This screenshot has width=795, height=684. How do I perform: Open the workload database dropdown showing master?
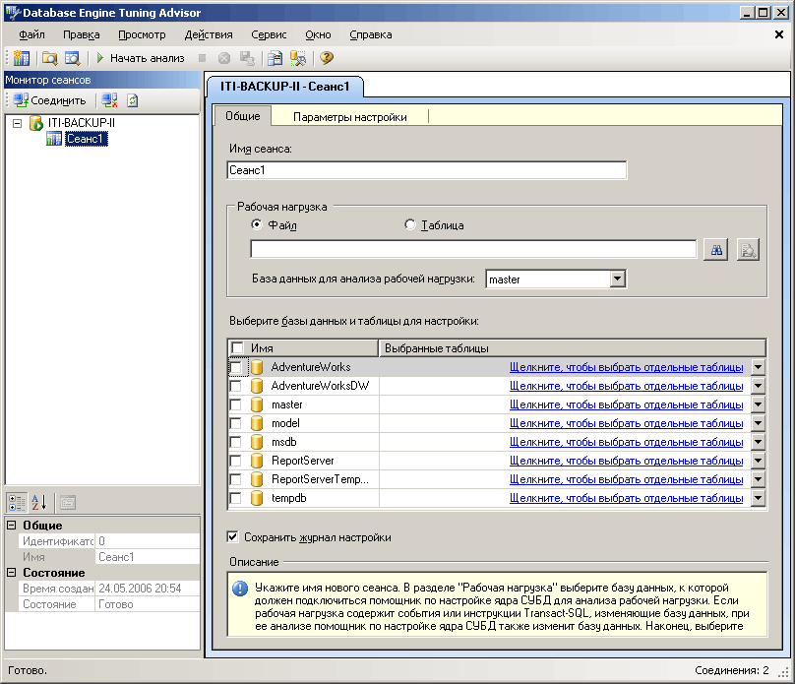click(617, 280)
